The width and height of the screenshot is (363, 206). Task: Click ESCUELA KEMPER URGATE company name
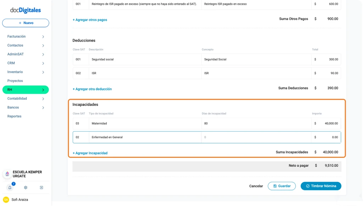point(27,174)
